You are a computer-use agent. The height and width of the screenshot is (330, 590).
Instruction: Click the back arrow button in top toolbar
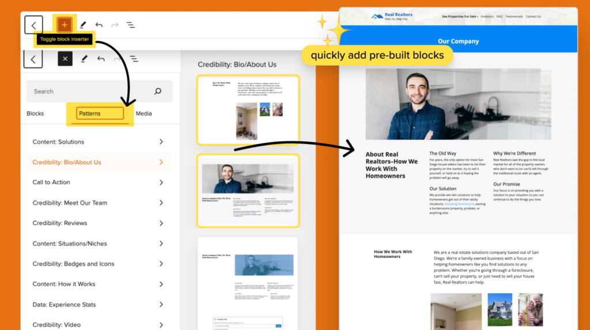(x=34, y=25)
